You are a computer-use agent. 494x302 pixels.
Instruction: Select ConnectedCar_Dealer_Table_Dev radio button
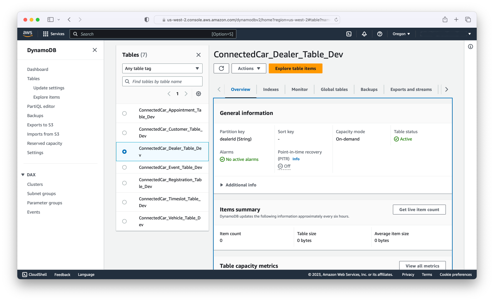tap(124, 152)
